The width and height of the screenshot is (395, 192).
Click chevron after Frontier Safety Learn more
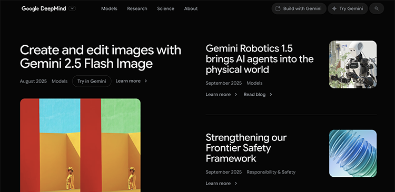236,184
